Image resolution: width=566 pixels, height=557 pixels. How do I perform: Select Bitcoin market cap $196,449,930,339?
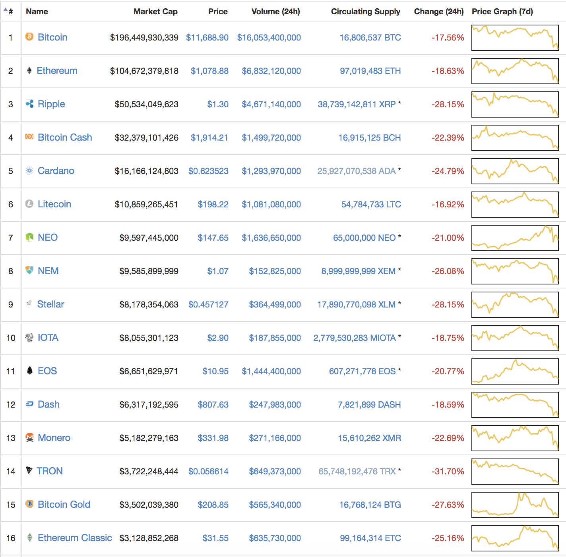pos(144,37)
